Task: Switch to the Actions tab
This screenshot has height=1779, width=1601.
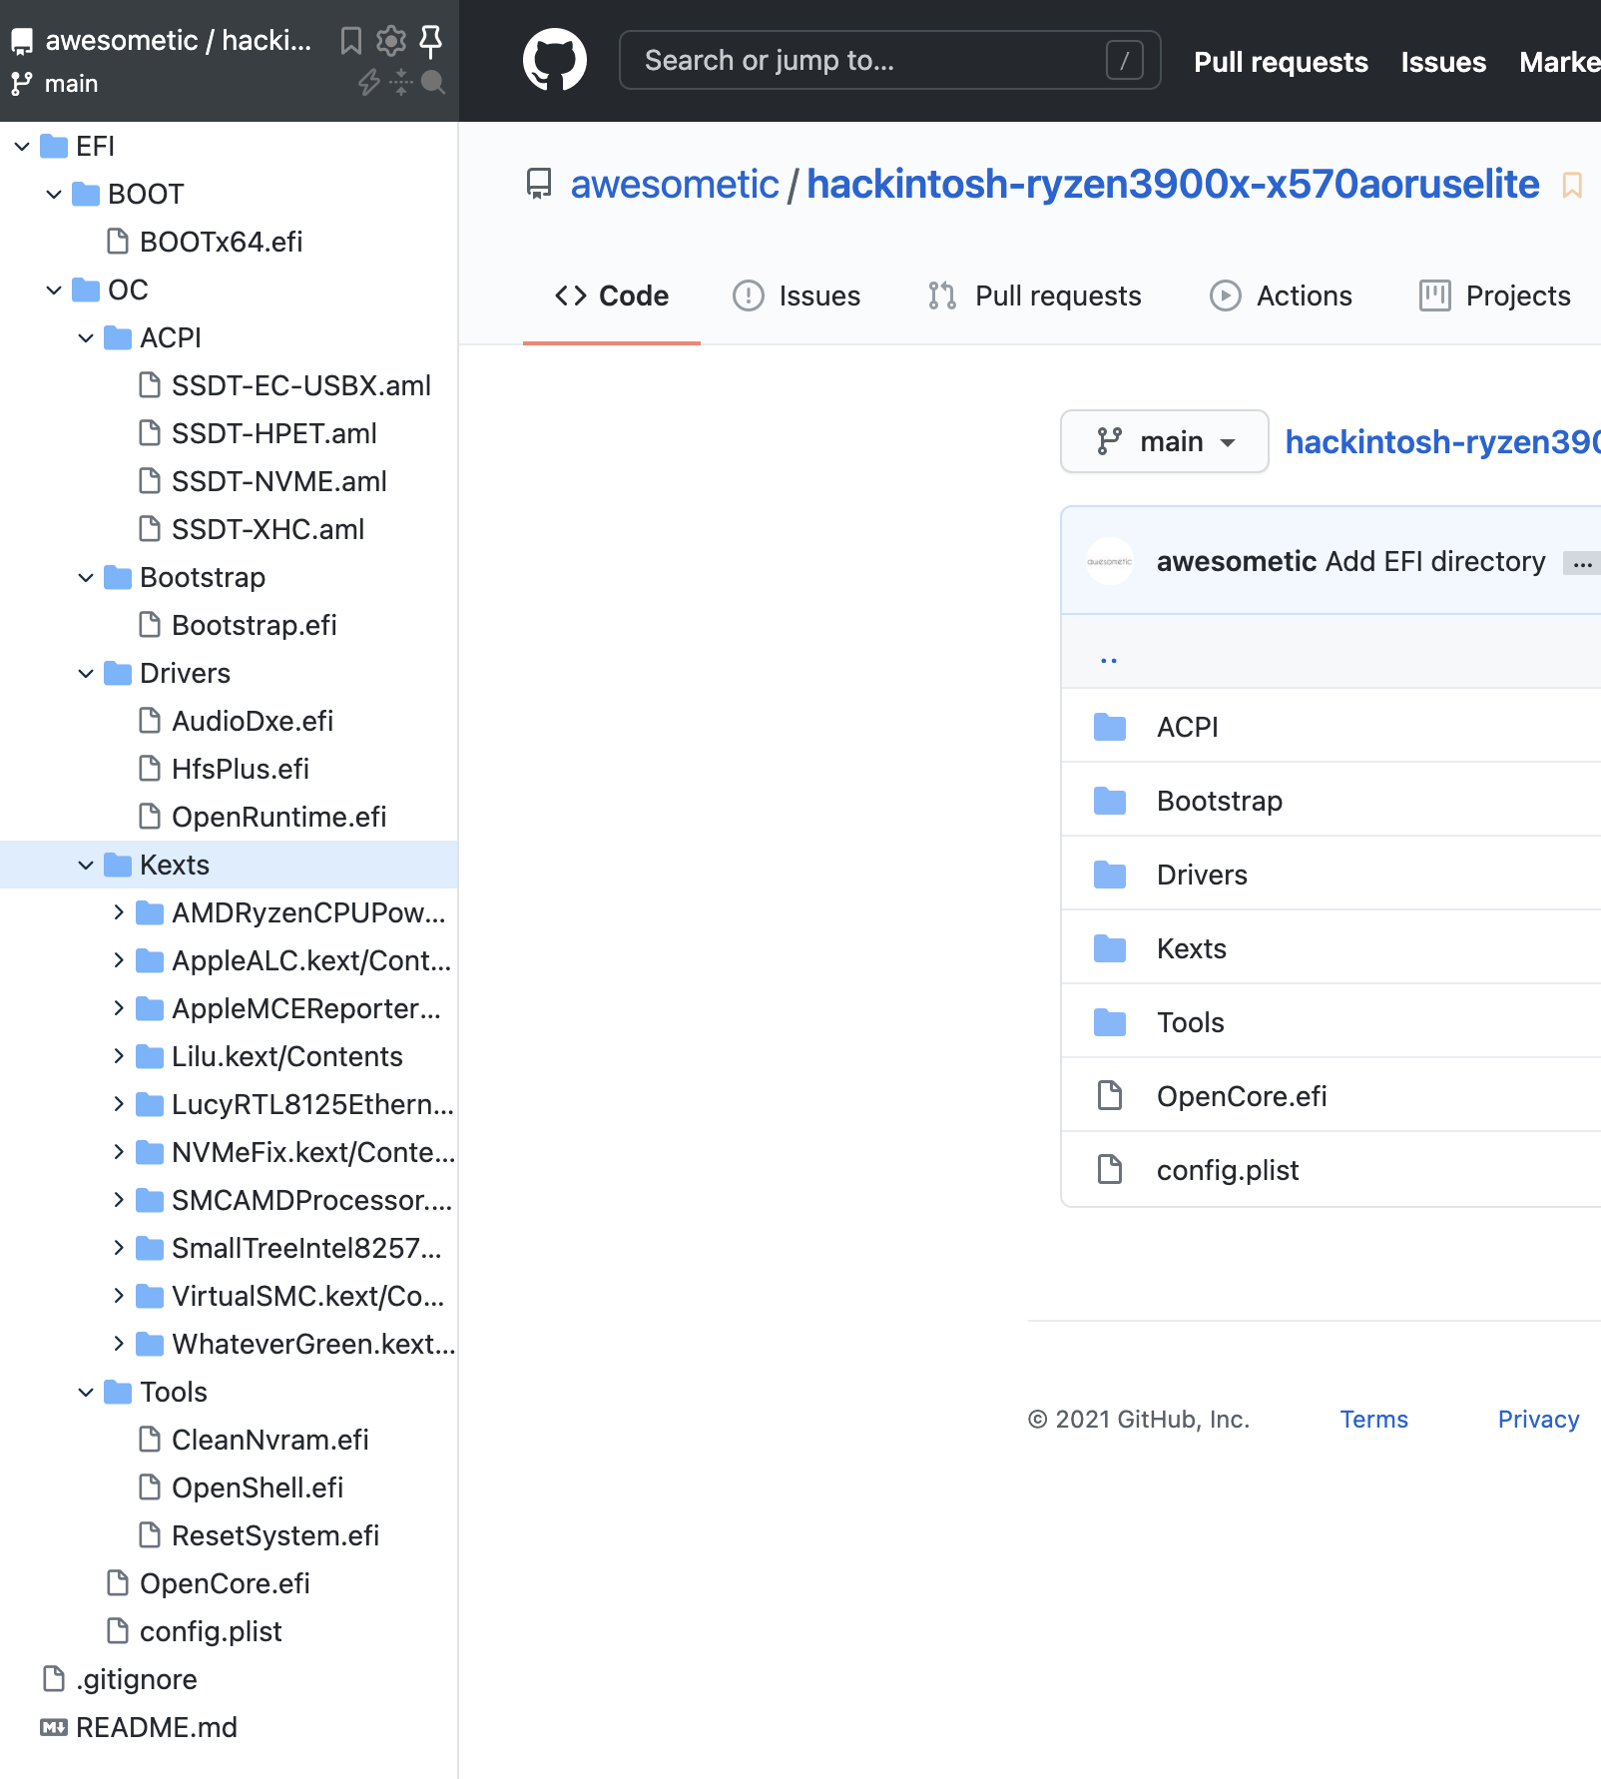Action: [1281, 296]
